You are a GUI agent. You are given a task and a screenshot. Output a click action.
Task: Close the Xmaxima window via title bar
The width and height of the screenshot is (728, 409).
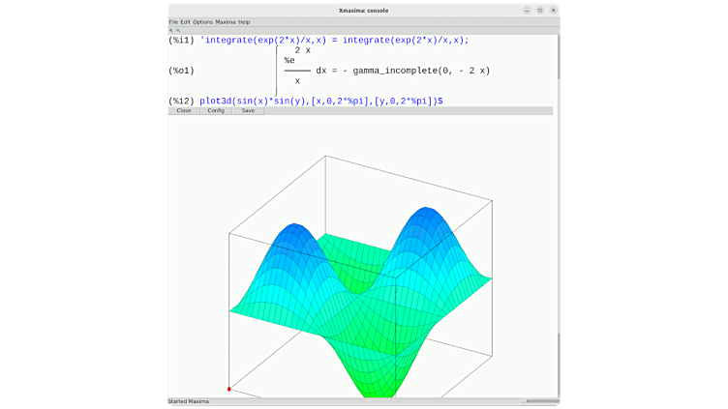coord(552,10)
